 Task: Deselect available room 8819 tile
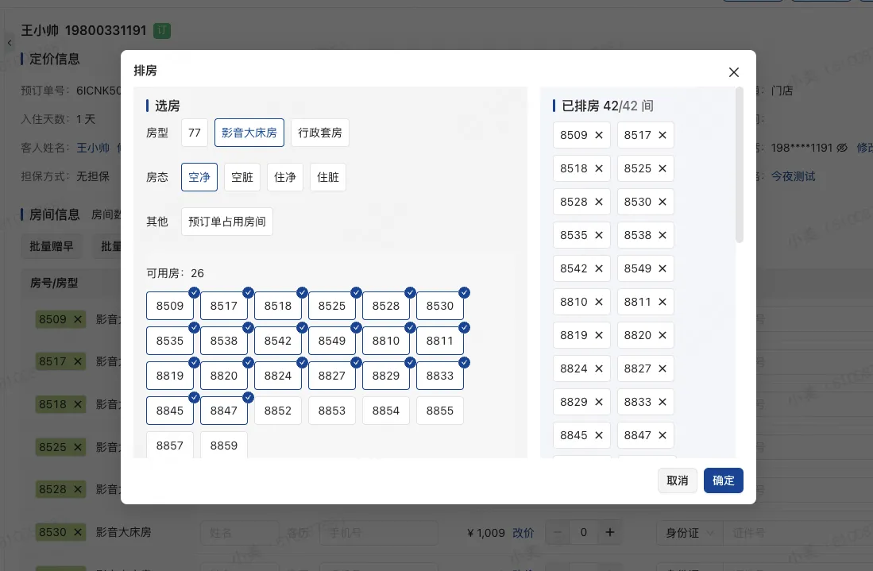170,376
